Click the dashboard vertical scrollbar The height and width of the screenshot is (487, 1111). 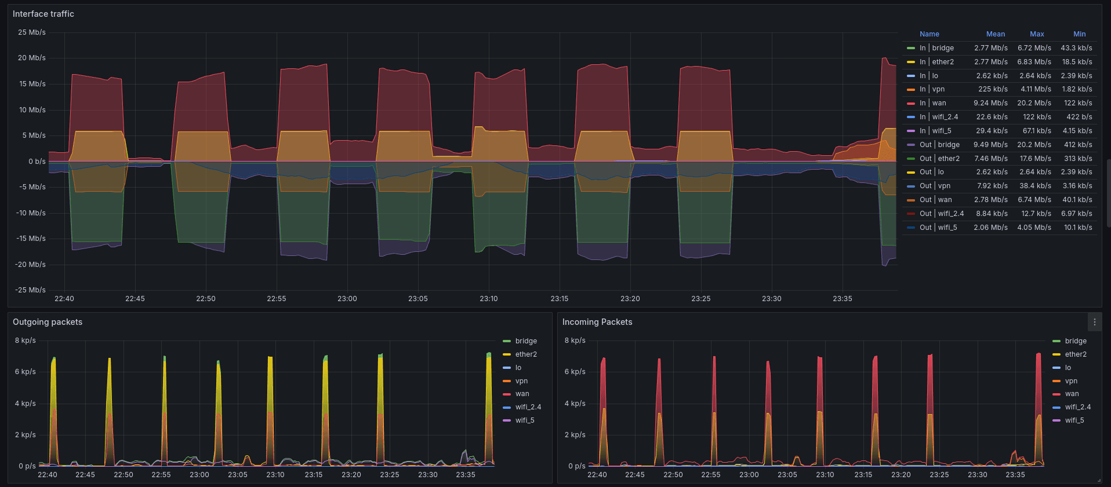[1109, 193]
